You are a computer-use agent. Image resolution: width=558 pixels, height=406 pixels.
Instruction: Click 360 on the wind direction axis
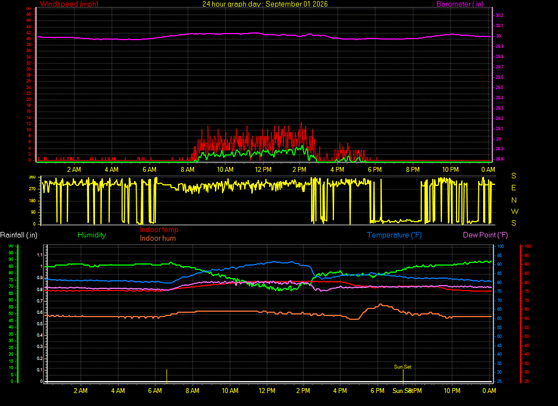coord(32,177)
